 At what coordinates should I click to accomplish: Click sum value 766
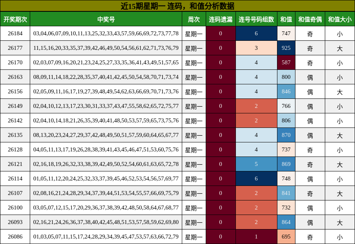286,106
